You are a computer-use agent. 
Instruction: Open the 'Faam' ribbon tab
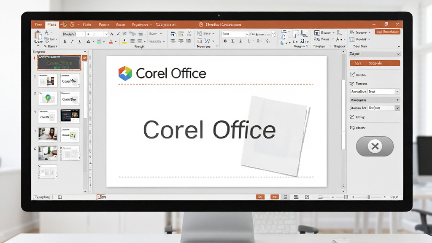[120, 24]
